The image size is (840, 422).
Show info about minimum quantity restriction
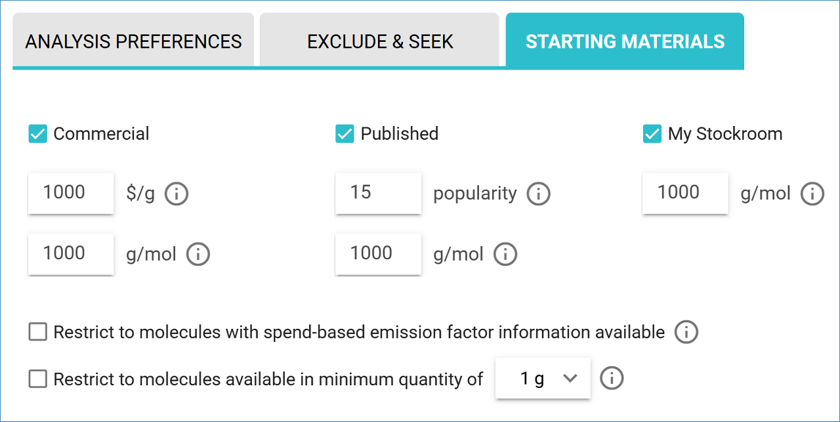click(x=612, y=378)
